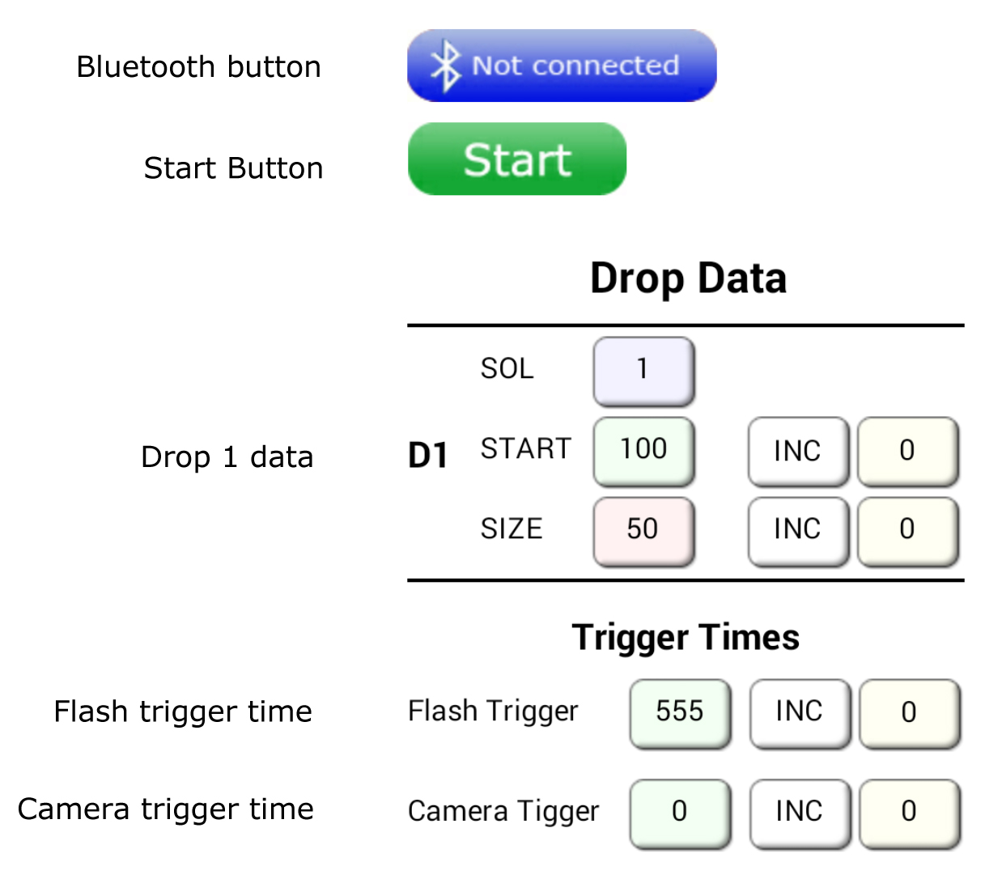
Task: Click the Trigger Times section heading
Action: pos(686,637)
